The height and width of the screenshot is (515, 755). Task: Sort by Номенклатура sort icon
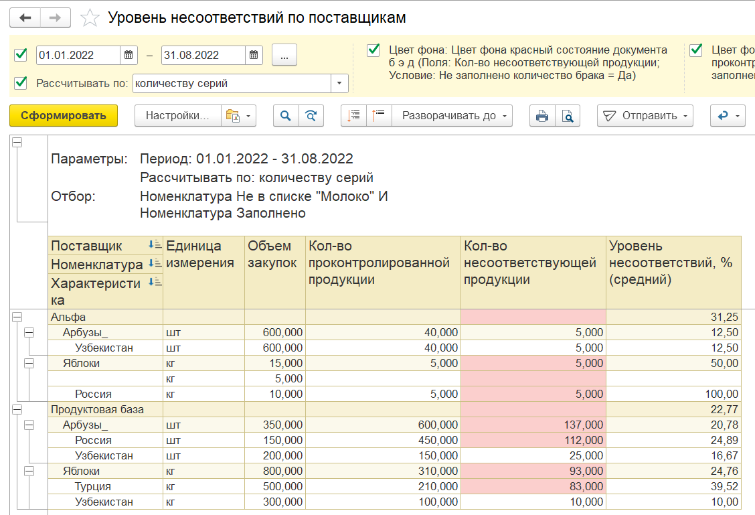[155, 263]
